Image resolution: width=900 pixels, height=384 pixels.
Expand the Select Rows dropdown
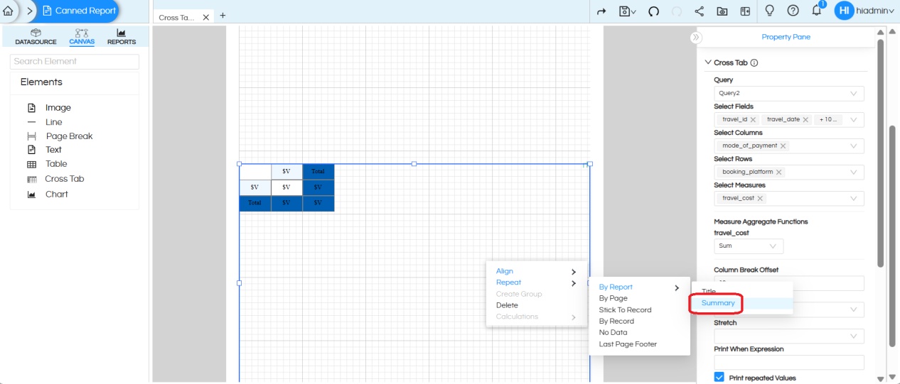pyautogui.click(x=854, y=172)
